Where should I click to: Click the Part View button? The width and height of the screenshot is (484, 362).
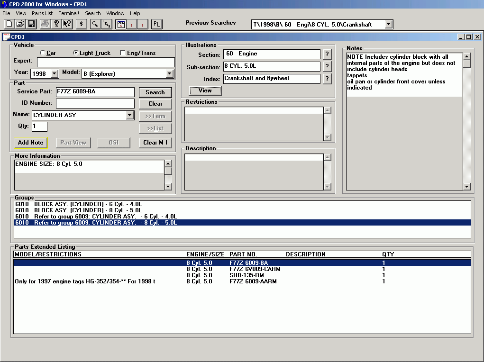[73, 143]
